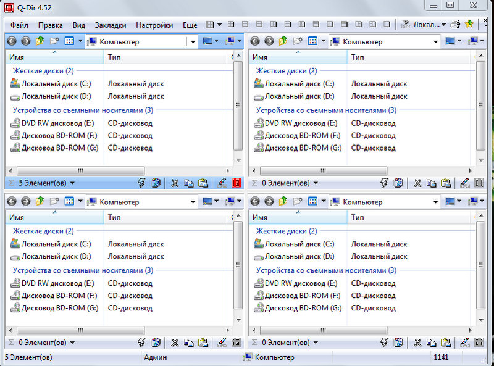This screenshot has height=366, width=494.
Task: Click copy icon in bottom-left pane status bar
Action: click(188, 343)
